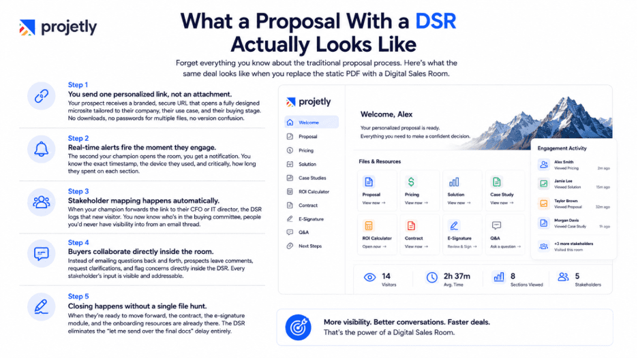The image size is (638, 358).
Task: Click the blue DSR word in title
Action: pyautogui.click(x=436, y=21)
